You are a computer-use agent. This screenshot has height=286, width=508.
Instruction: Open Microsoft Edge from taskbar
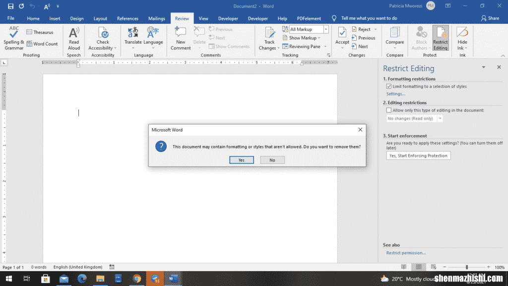[82, 279]
